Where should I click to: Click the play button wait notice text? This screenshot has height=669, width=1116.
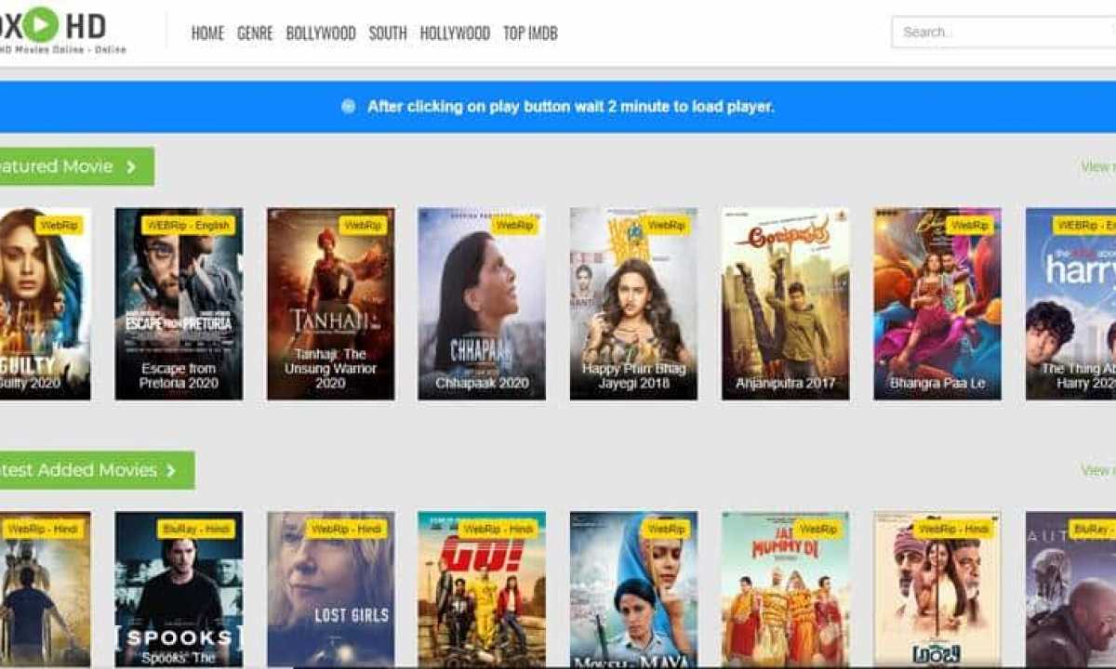point(570,107)
